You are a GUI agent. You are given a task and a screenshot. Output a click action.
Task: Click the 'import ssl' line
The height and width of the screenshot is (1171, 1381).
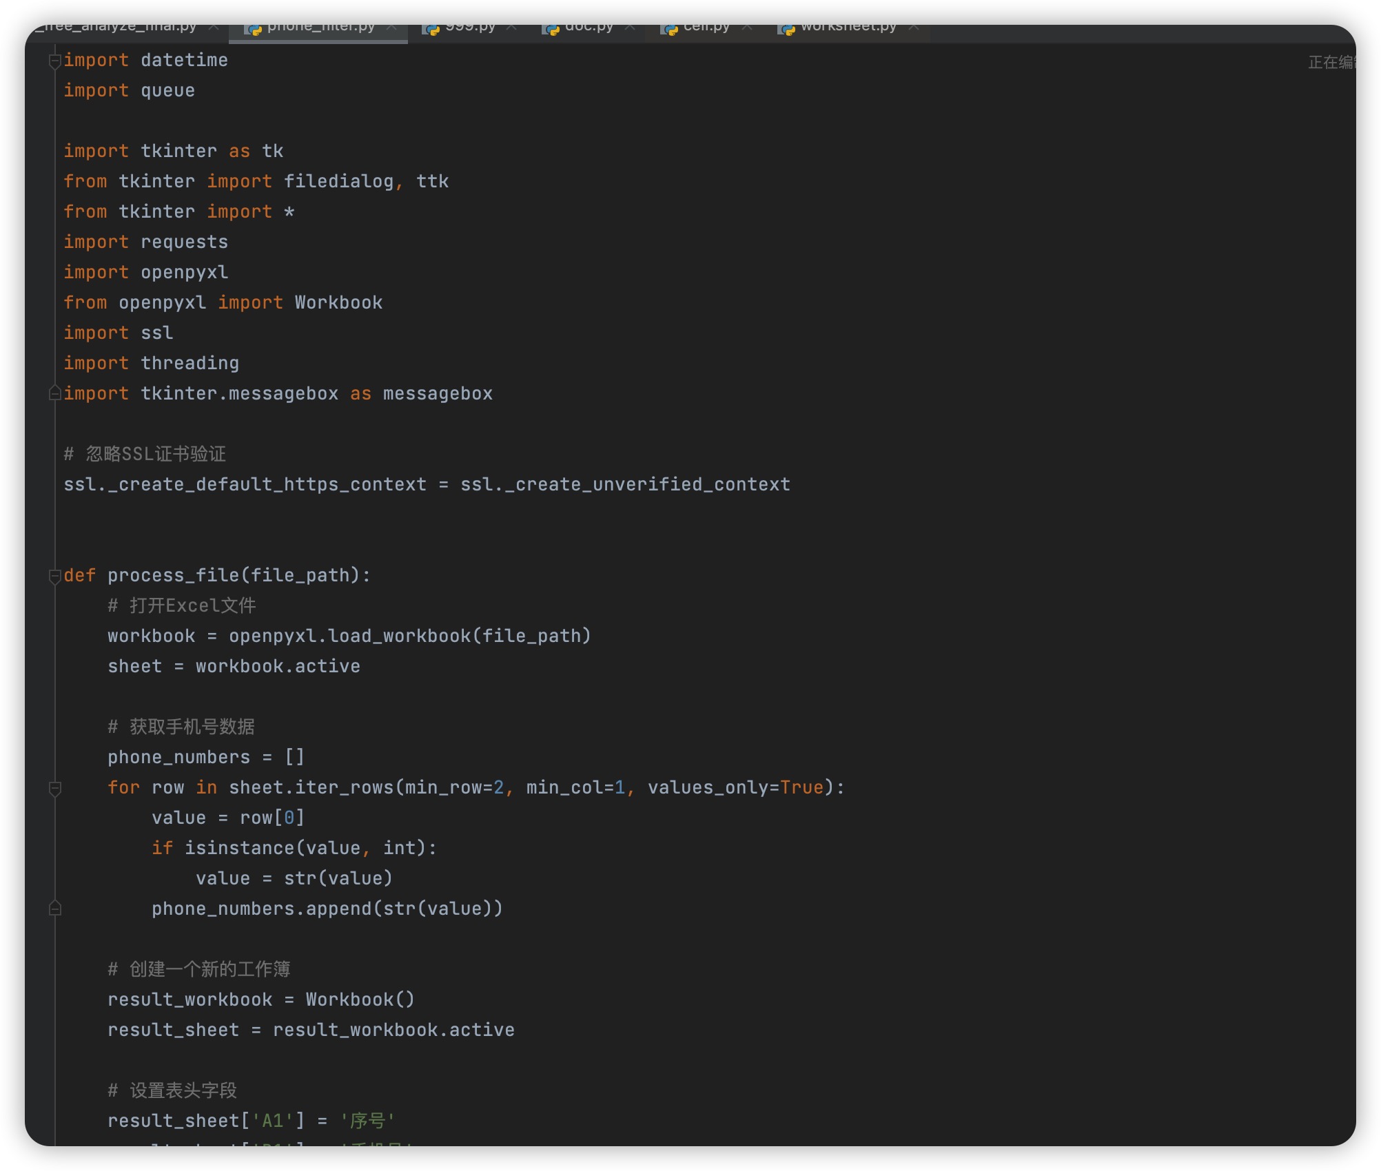pyautogui.click(x=119, y=333)
